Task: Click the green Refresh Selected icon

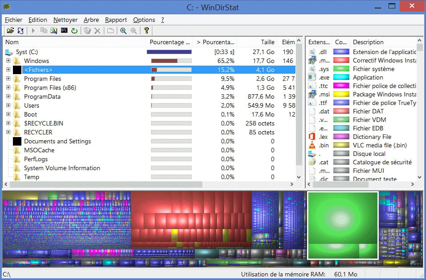Action: [74, 30]
